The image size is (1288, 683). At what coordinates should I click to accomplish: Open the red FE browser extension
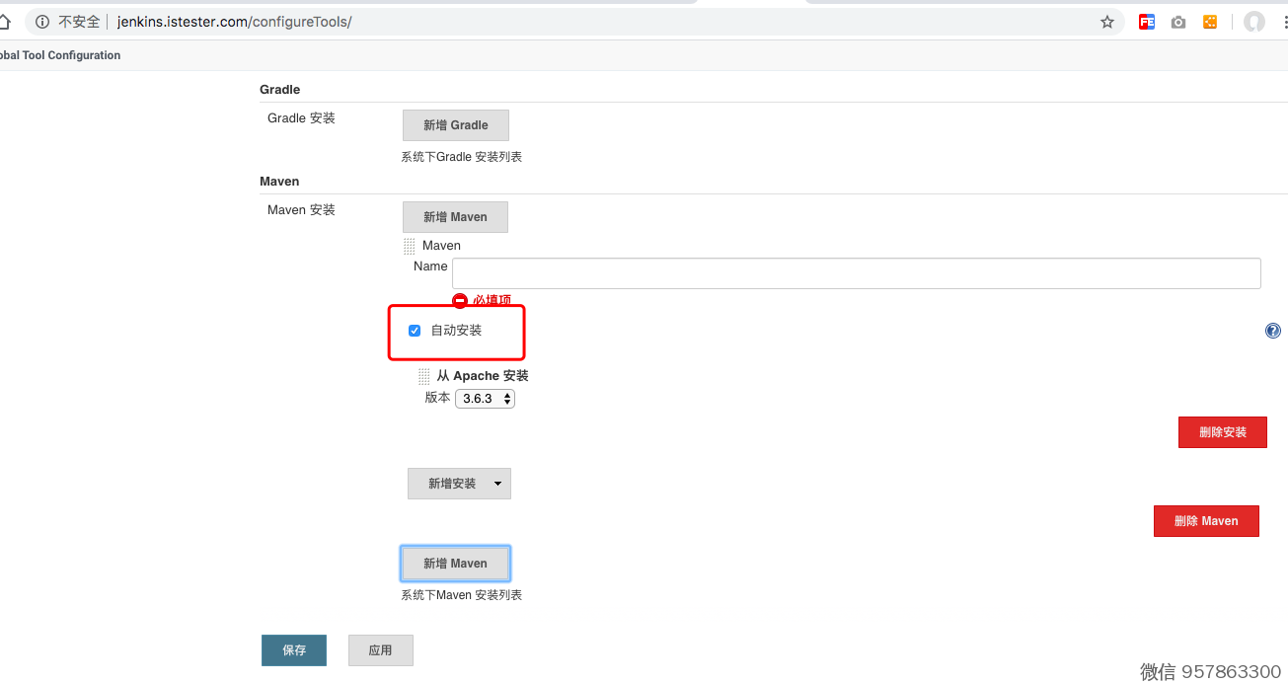pyautogui.click(x=1147, y=22)
